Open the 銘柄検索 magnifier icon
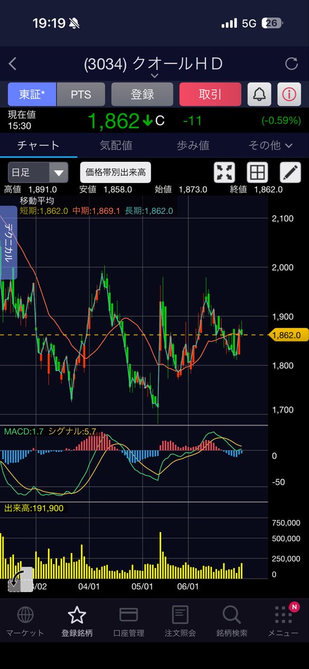 [x=231, y=615]
